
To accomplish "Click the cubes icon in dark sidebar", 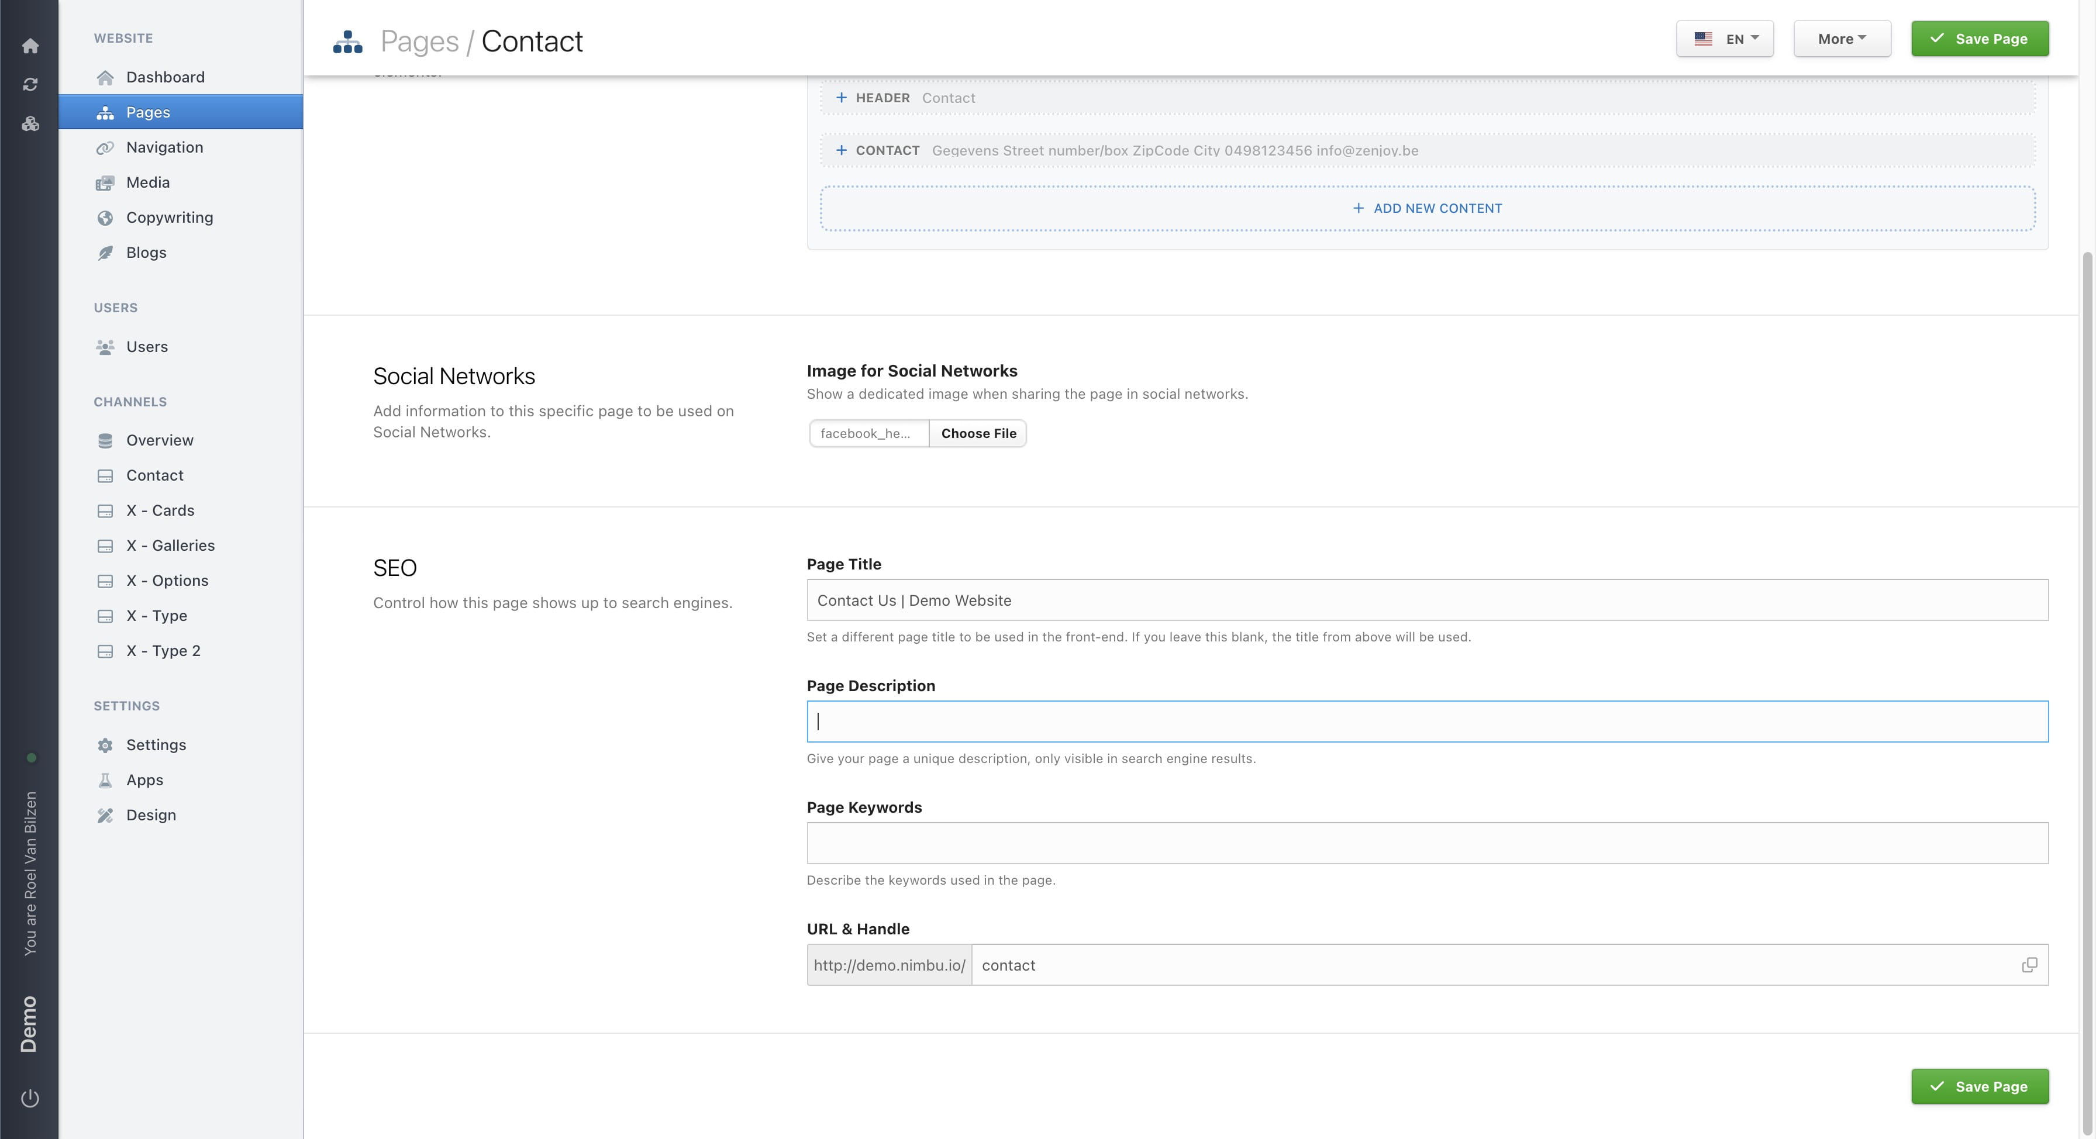I will [x=30, y=123].
